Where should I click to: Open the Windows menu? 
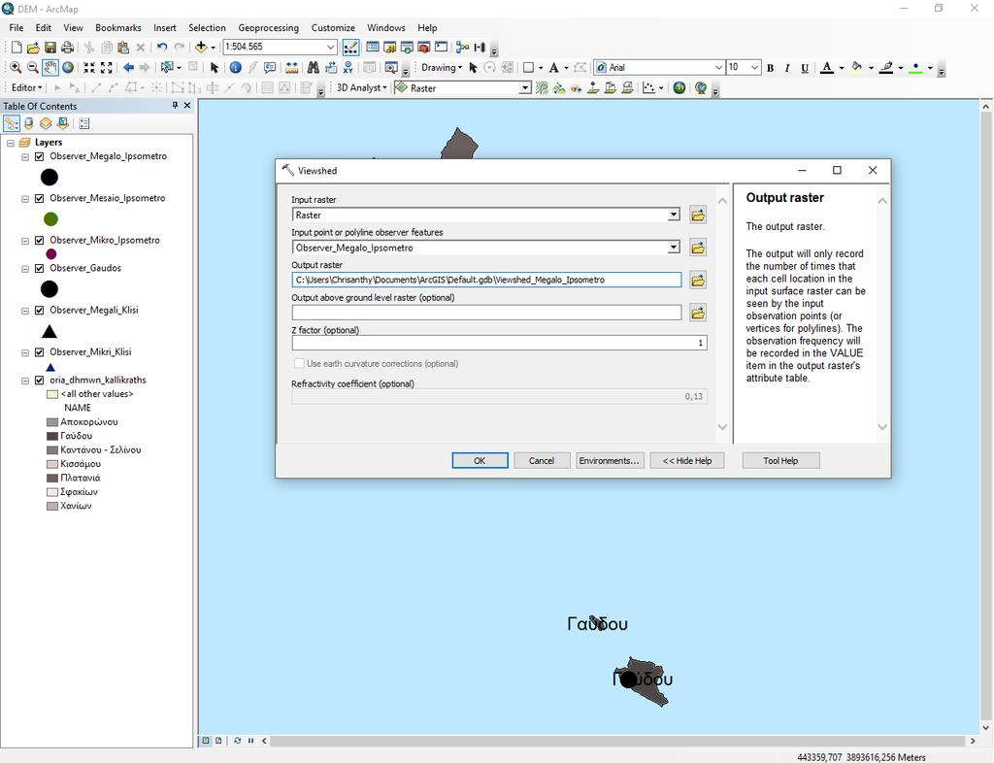(x=386, y=28)
